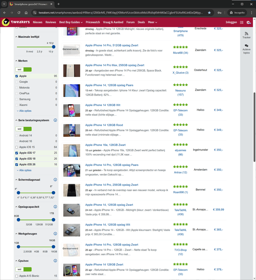
Task: Click five-star rating of X_Qlusive
Action: [180, 67]
